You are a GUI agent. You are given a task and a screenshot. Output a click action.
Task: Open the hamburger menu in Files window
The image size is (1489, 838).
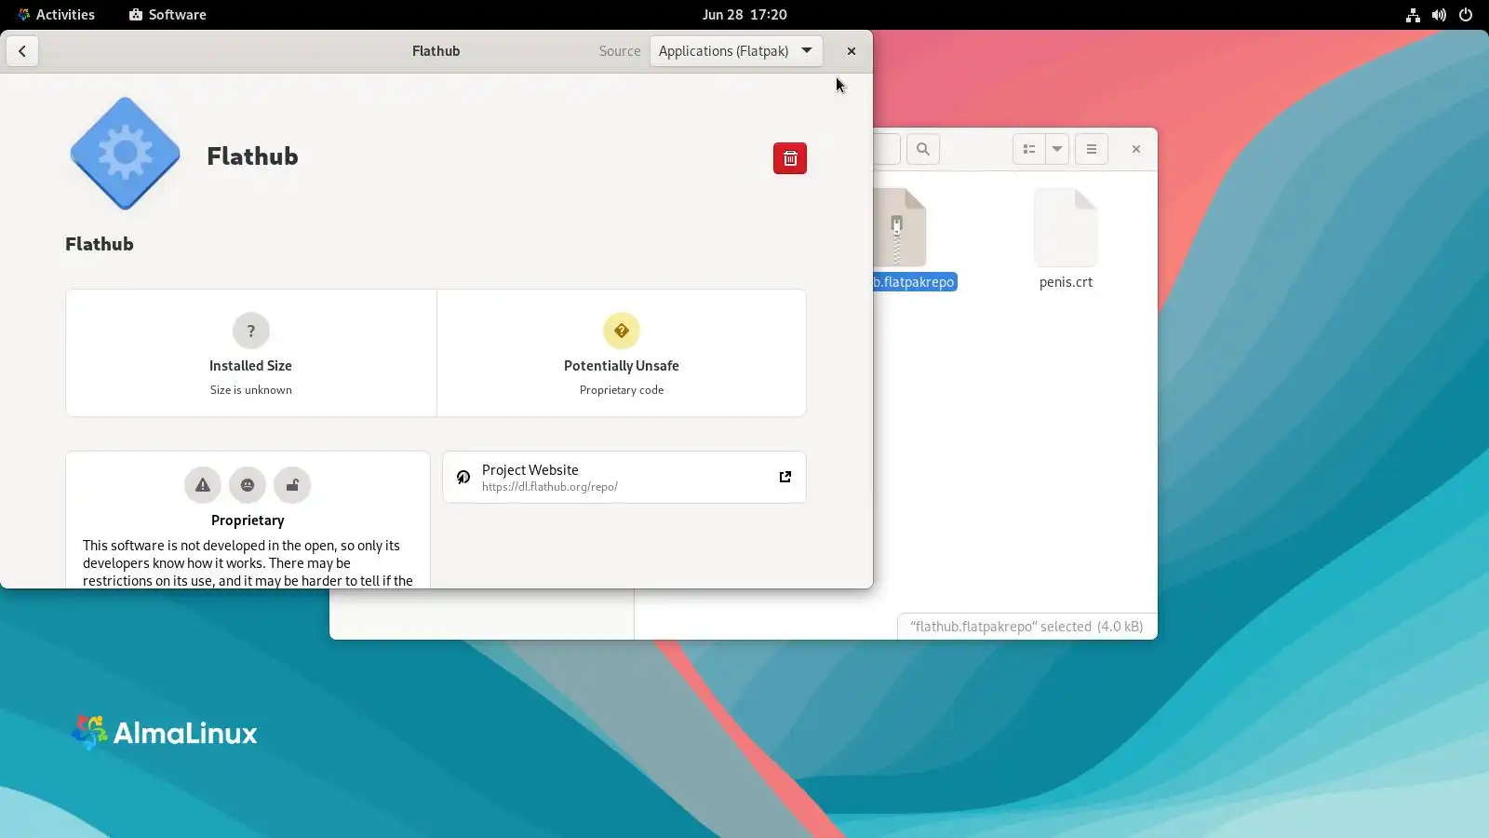coord(1092,149)
